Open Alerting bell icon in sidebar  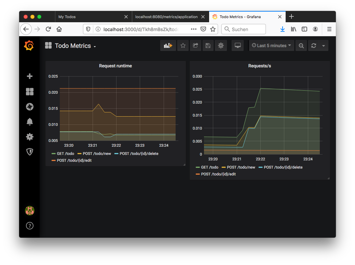pos(30,122)
